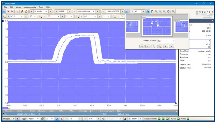Switch to Persistence mode icon

pos(8,11)
